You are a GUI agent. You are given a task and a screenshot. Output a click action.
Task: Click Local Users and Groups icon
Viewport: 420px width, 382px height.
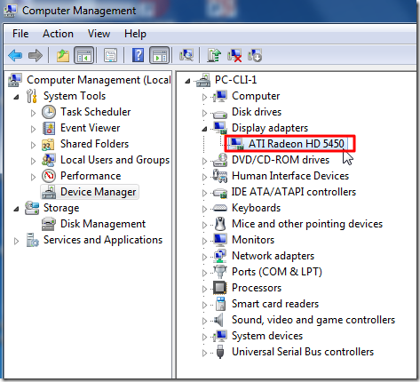coord(49,160)
